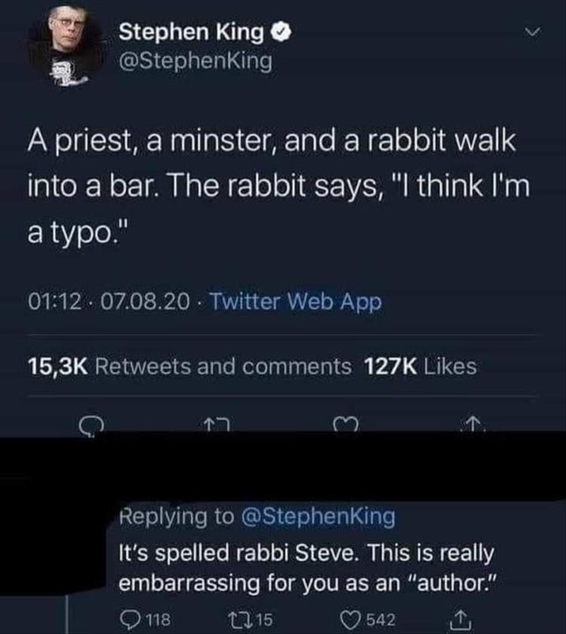
Task: Click @StephenKing mention in the reply header
Action: [x=318, y=516]
